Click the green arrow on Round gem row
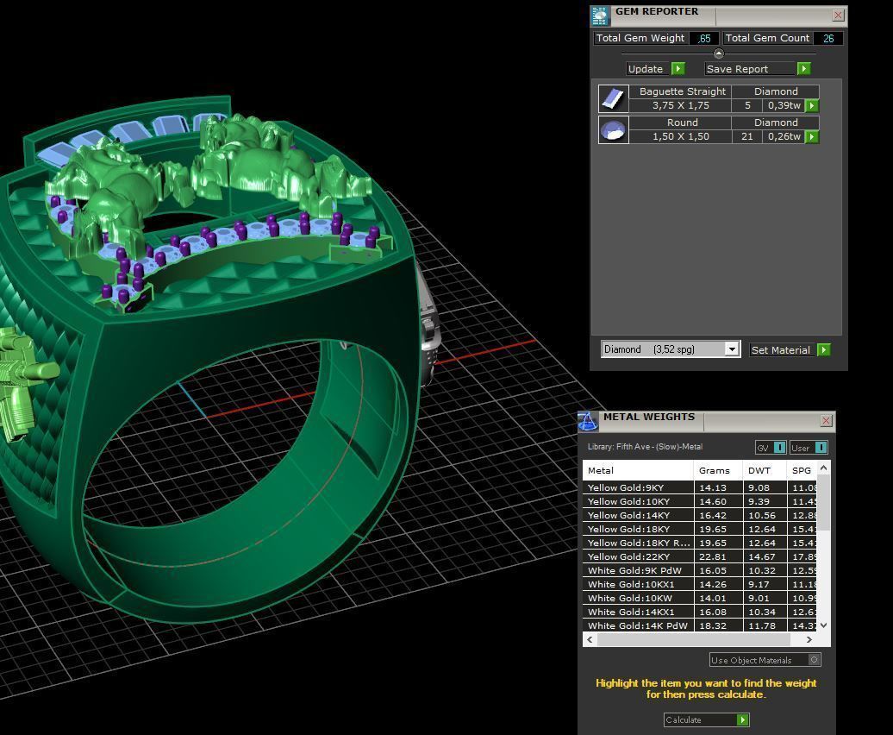This screenshot has height=735, width=893. click(x=812, y=137)
